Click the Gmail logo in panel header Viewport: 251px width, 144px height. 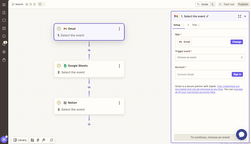176,16
